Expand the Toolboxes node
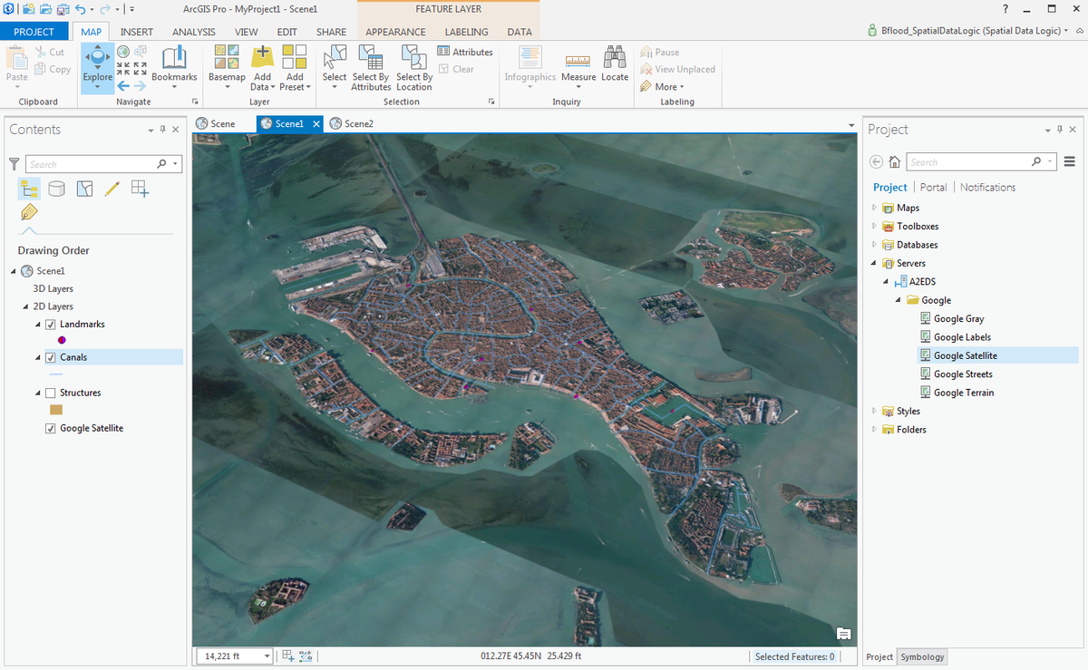The image size is (1088, 670). pyautogui.click(x=874, y=227)
